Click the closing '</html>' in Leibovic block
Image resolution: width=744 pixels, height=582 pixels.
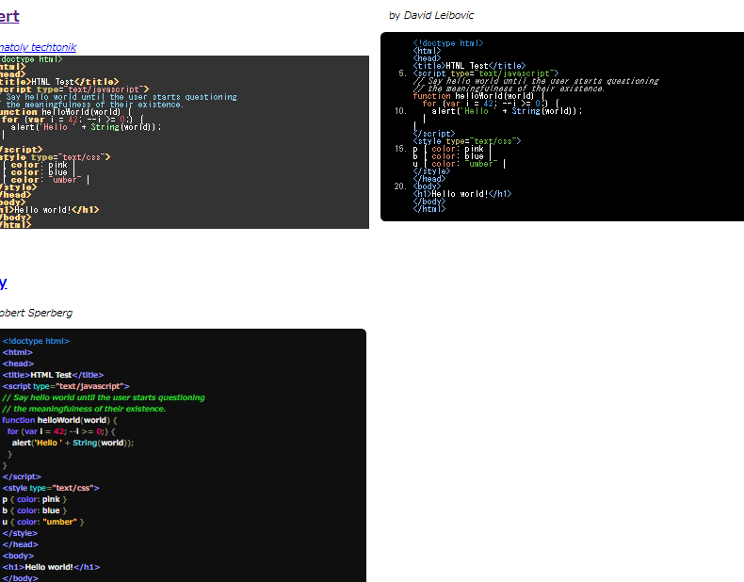click(429, 209)
